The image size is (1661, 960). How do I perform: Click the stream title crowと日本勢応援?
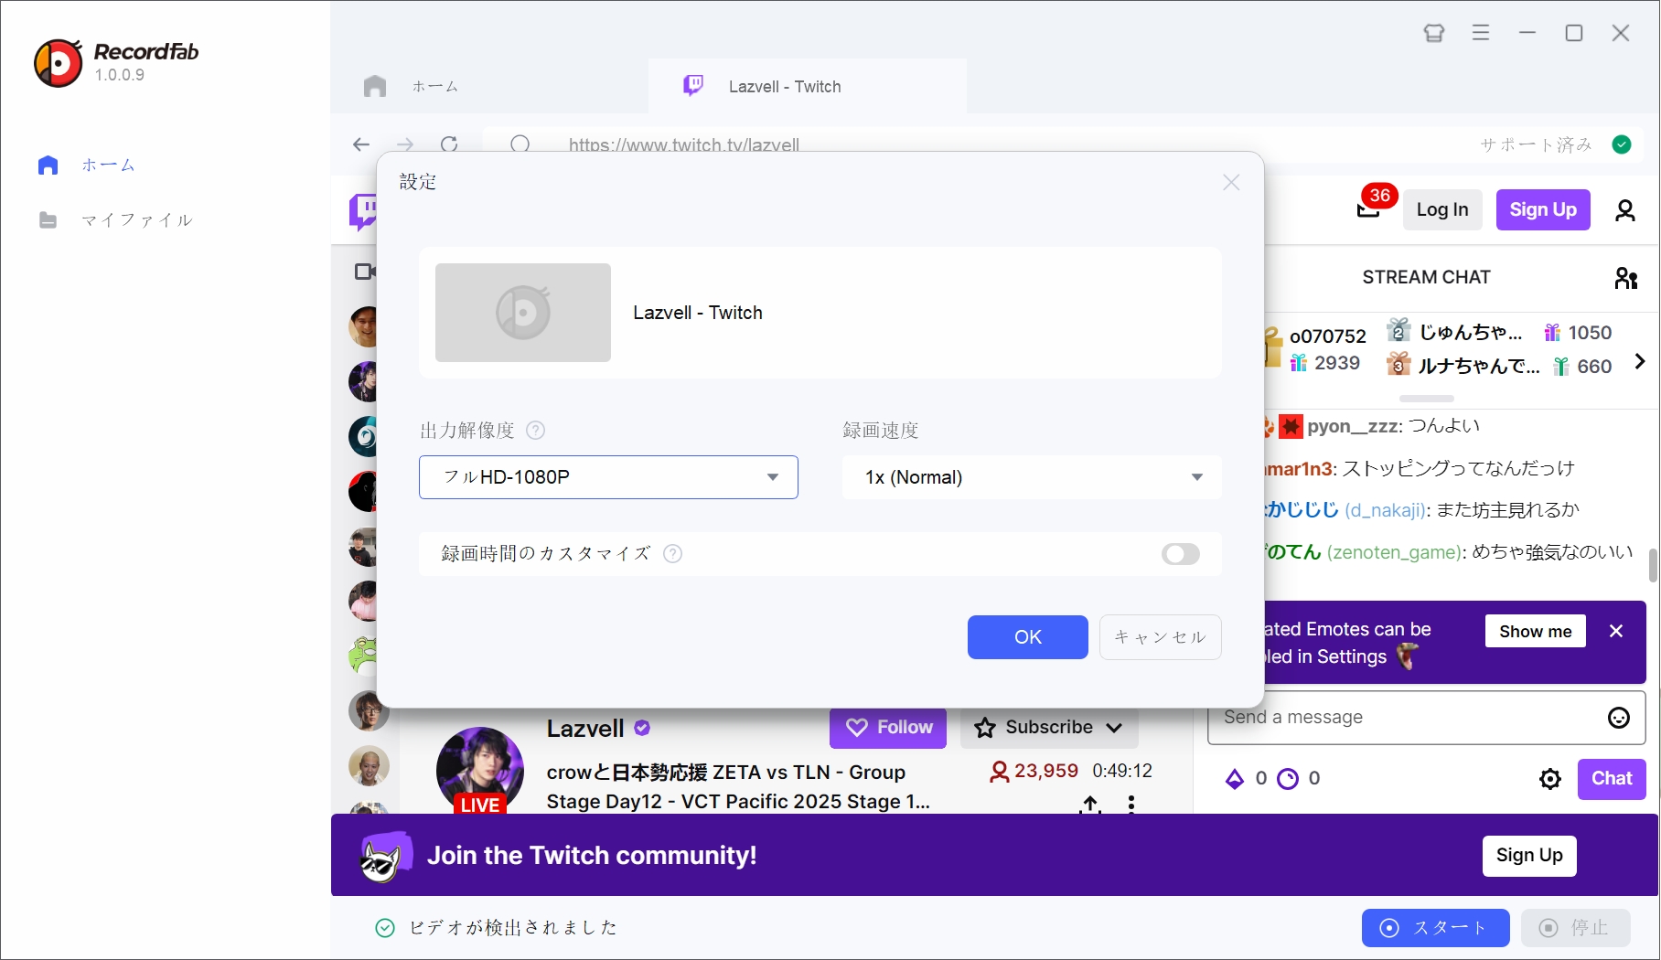pyautogui.click(x=739, y=787)
